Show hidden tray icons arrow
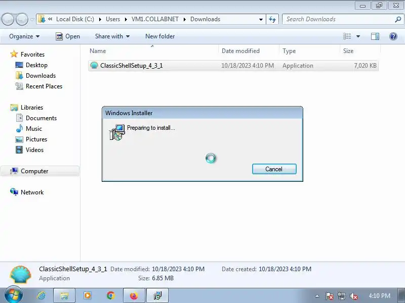 (x=317, y=296)
